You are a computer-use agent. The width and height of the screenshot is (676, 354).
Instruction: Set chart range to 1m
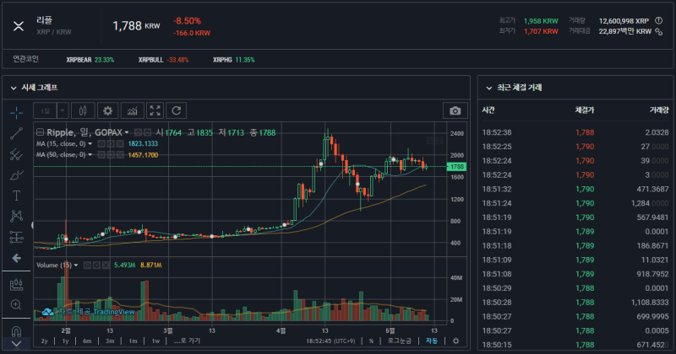click(133, 341)
